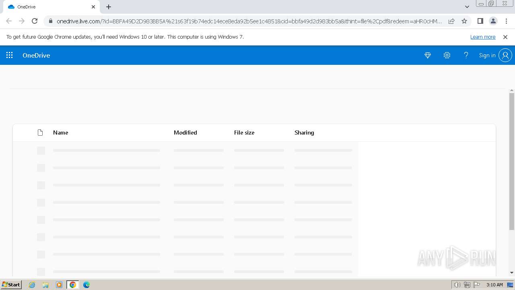Select the OneDrive browser tab
Image resolution: width=515 pixels, height=290 pixels.
coord(50,7)
